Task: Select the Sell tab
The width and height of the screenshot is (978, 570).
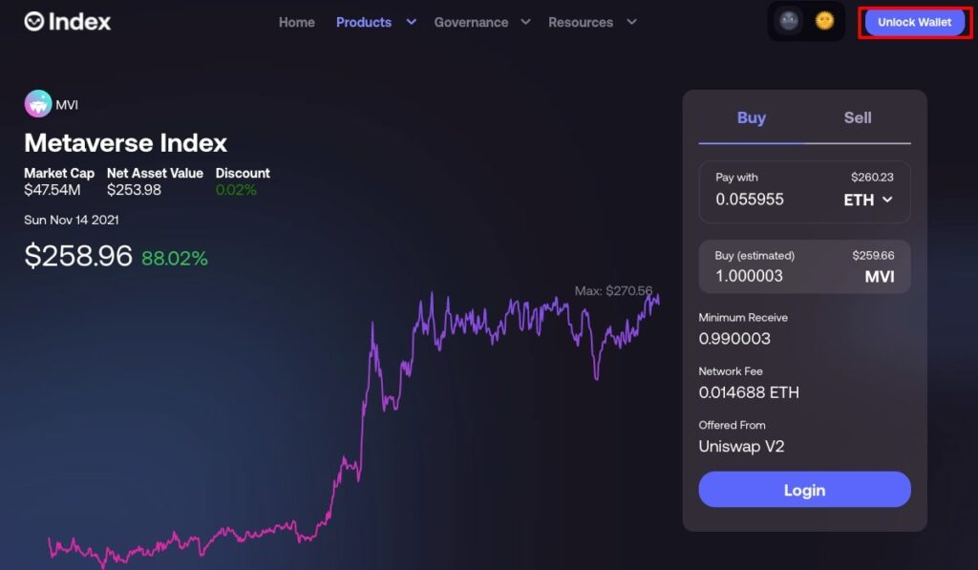Action: [x=858, y=117]
